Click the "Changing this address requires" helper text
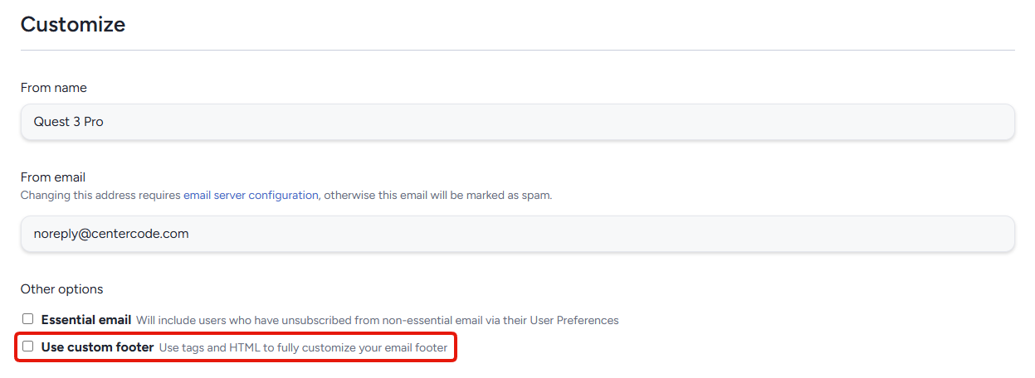1035x378 pixels. (x=100, y=196)
